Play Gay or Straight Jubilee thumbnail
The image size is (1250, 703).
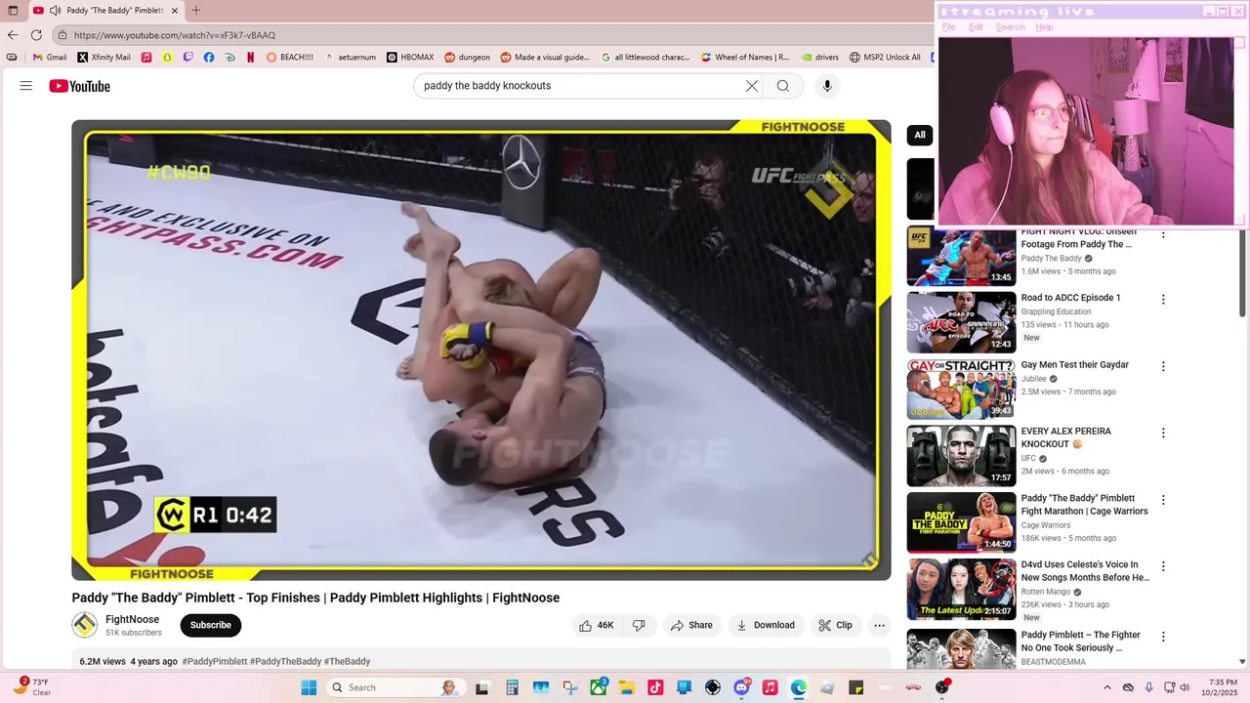point(961,389)
